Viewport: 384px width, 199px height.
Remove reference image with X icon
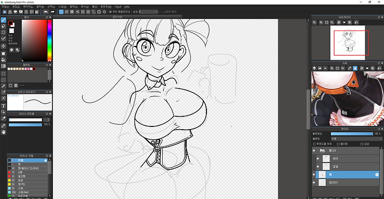click(x=325, y=68)
